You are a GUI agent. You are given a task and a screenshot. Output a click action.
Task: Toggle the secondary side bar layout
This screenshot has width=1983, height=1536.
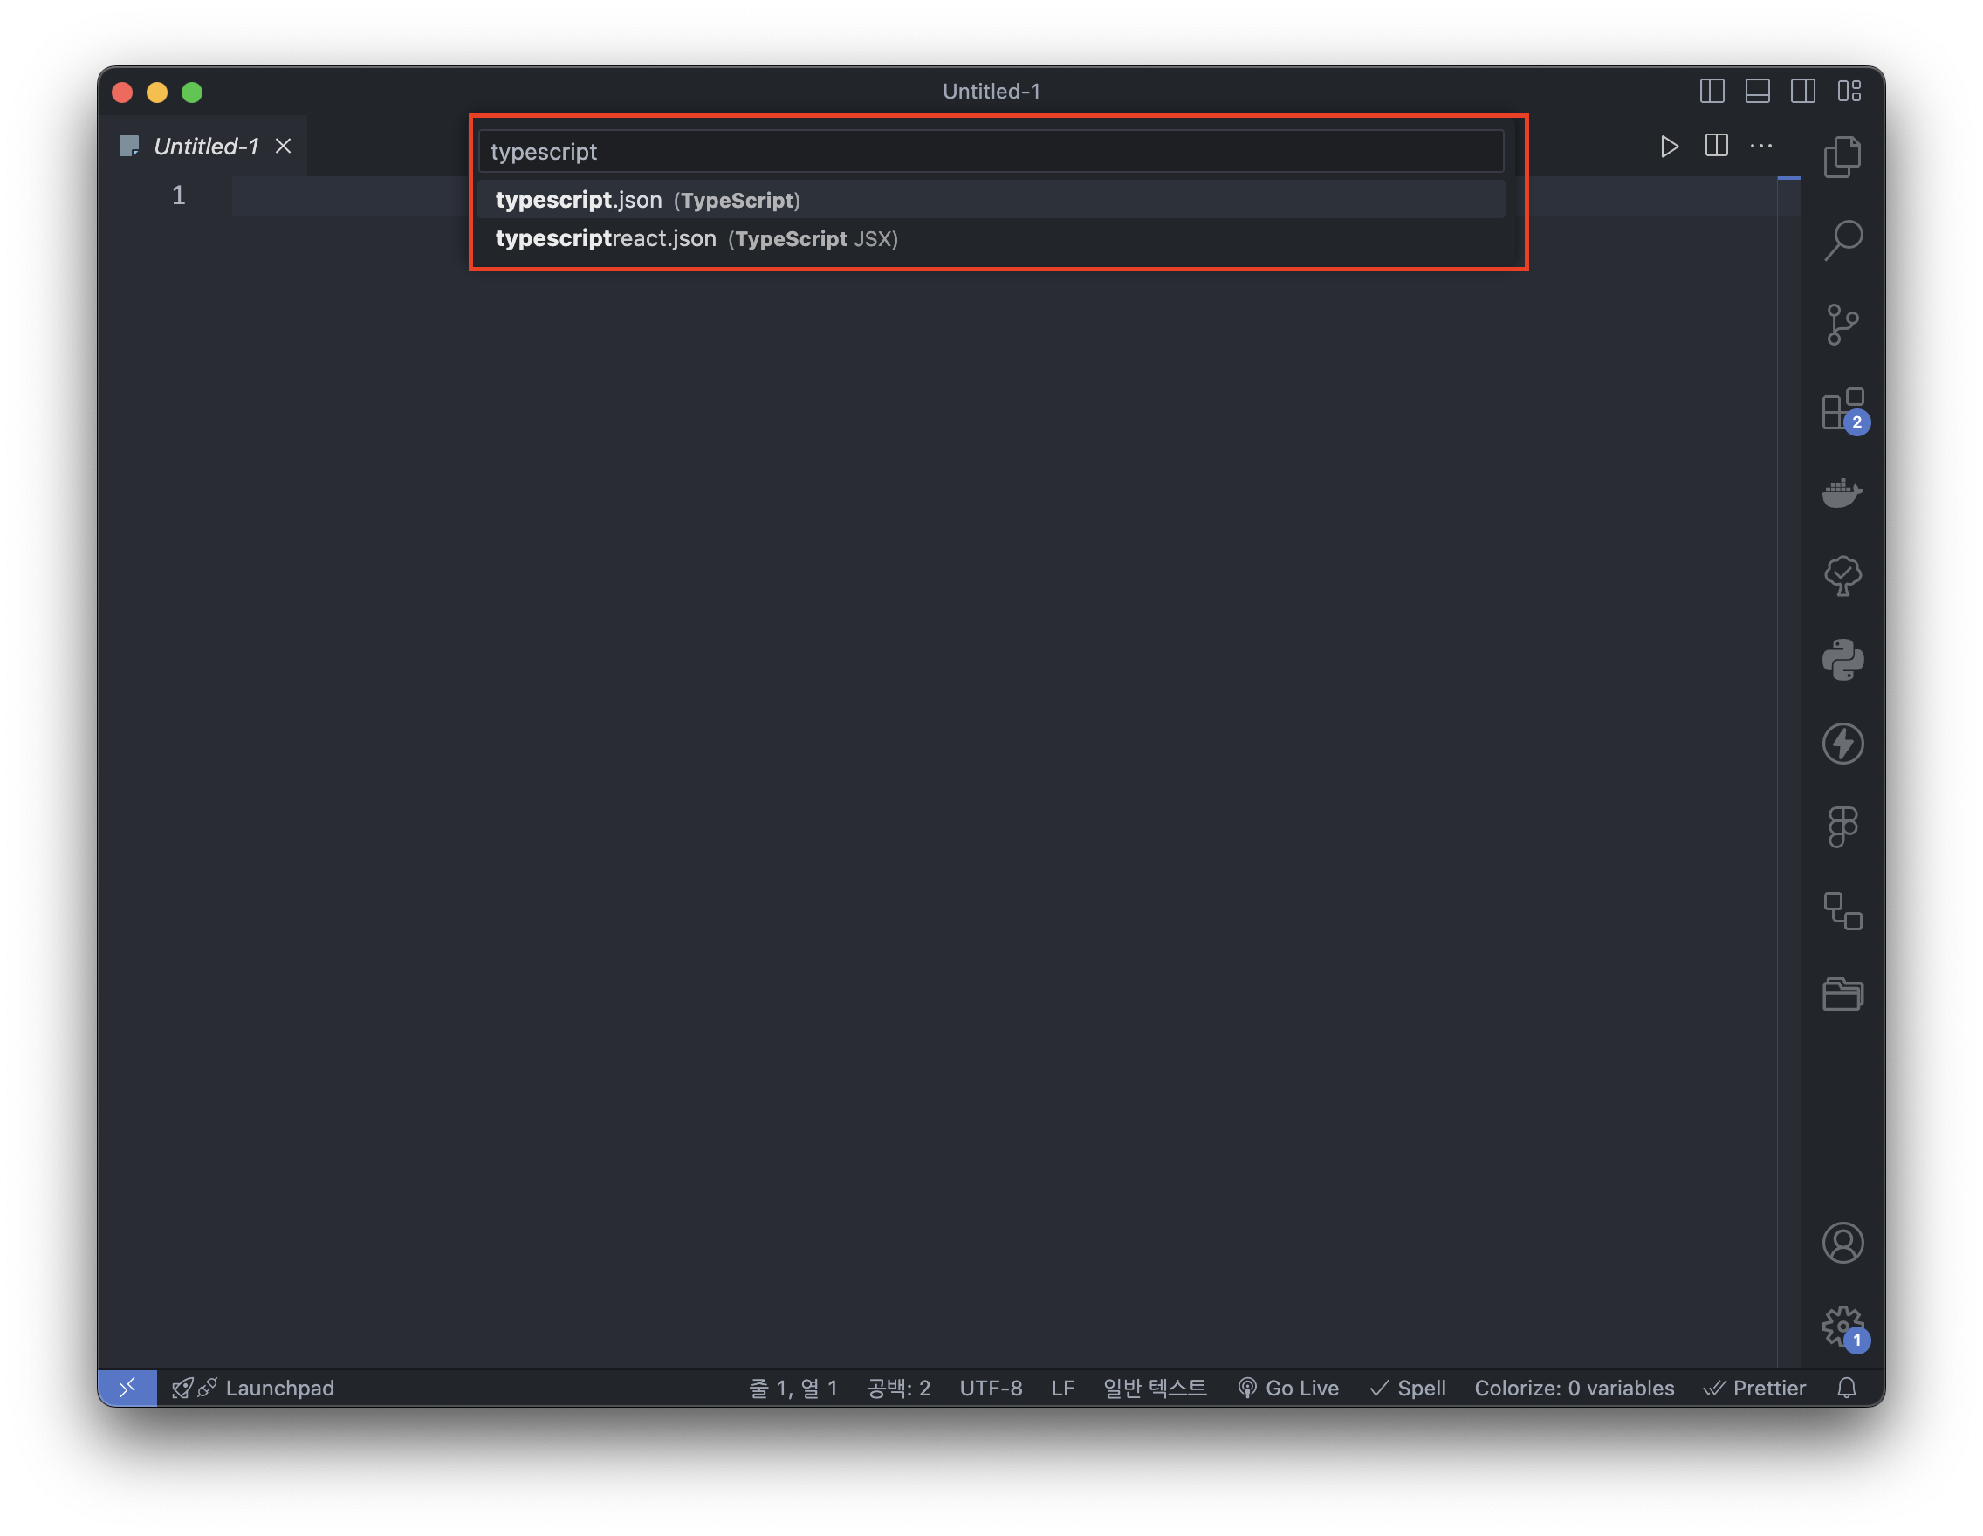tap(1802, 91)
